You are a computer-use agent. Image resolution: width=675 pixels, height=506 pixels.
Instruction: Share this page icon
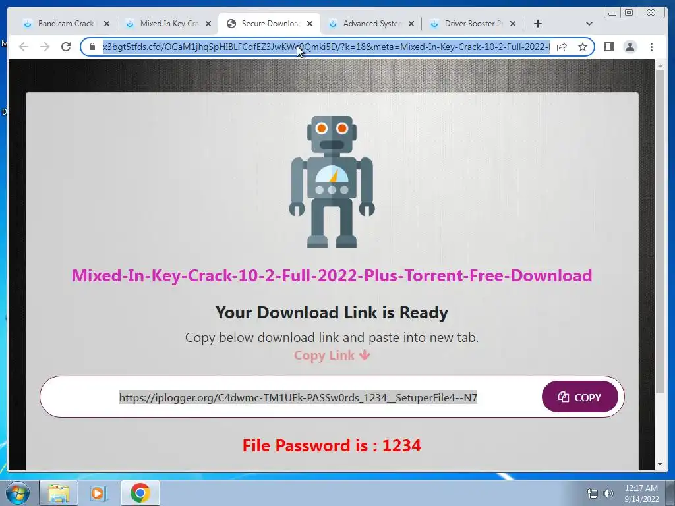562,47
